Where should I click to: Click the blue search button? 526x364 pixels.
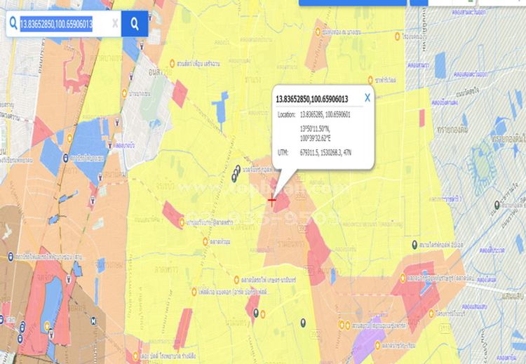pyautogui.click(x=134, y=24)
